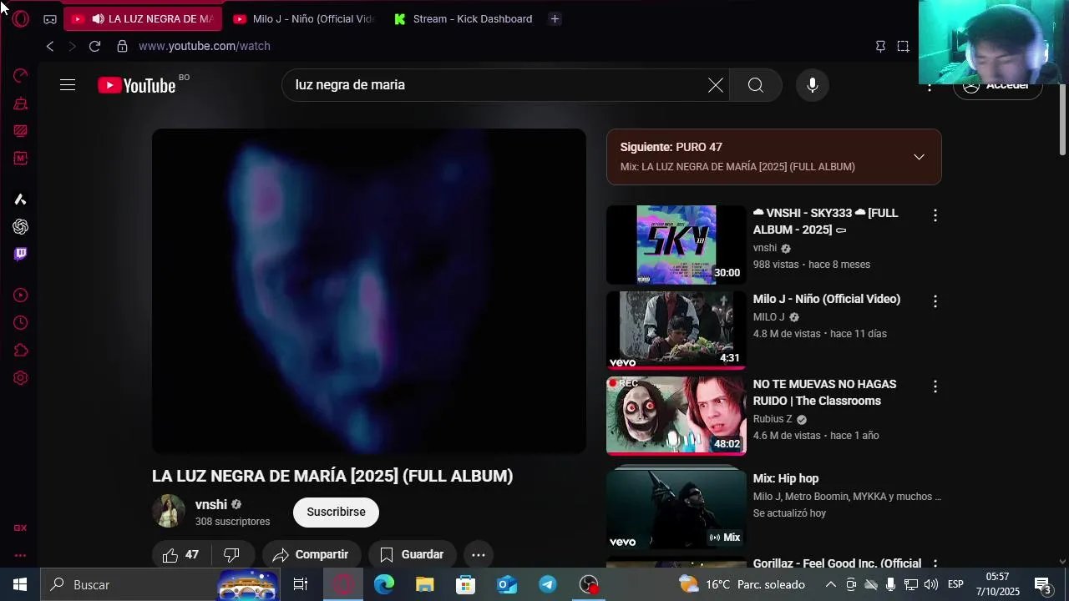Open the SKY333 full album thumbnail
Viewport: 1069px width, 601px height.
(x=676, y=245)
